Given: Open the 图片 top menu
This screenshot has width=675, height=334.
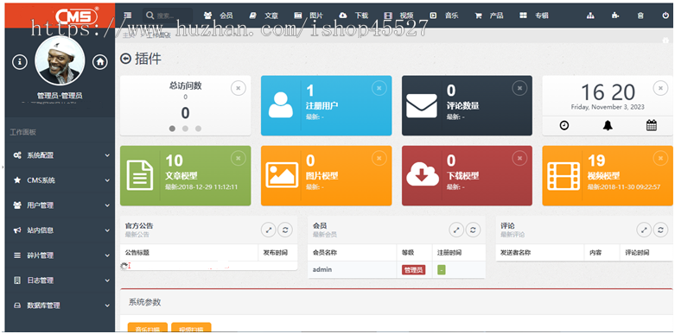Looking at the screenshot, I should coord(309,16).
